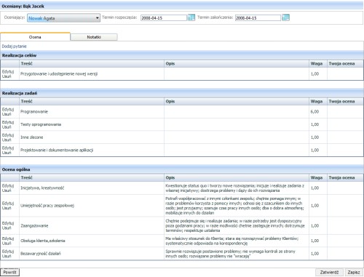Click Edytuj for Zaangażowanie row
The height and width of the screenshot is (277, 364).
point(8,223)
